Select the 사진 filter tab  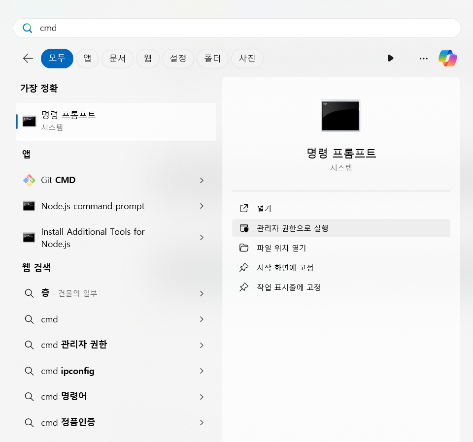point(247,58)
